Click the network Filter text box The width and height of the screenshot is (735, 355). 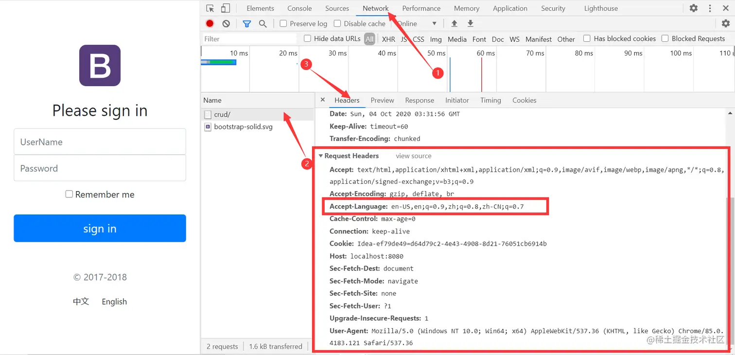[250, 39]
